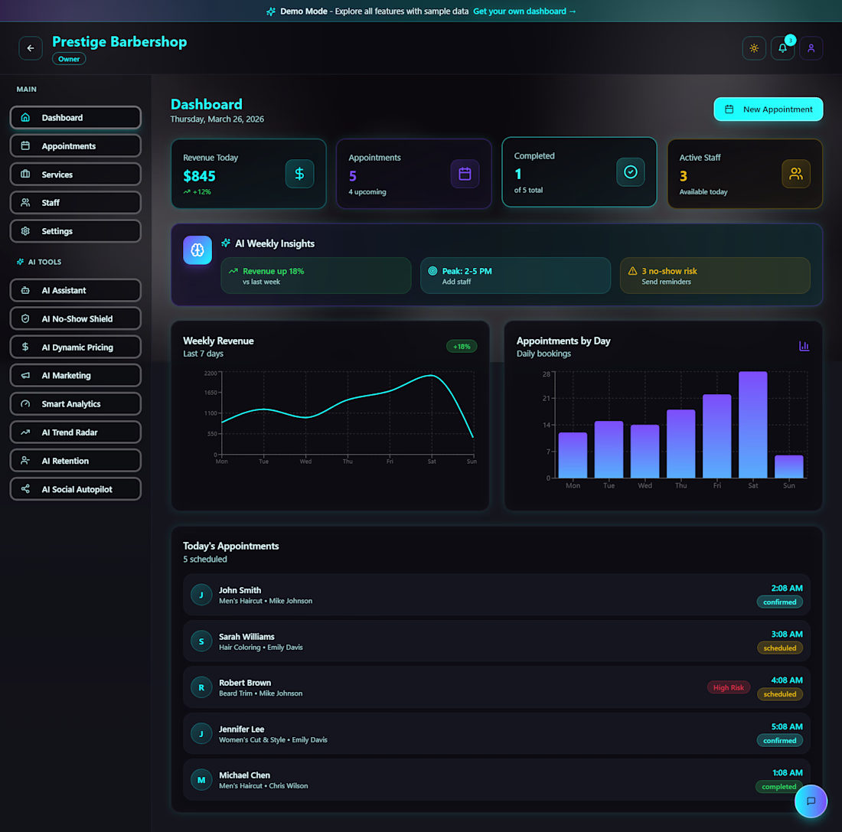Open 3 no-show risk insight card
842x832 pixels.
pyautogui.click(x=715, y=276)
